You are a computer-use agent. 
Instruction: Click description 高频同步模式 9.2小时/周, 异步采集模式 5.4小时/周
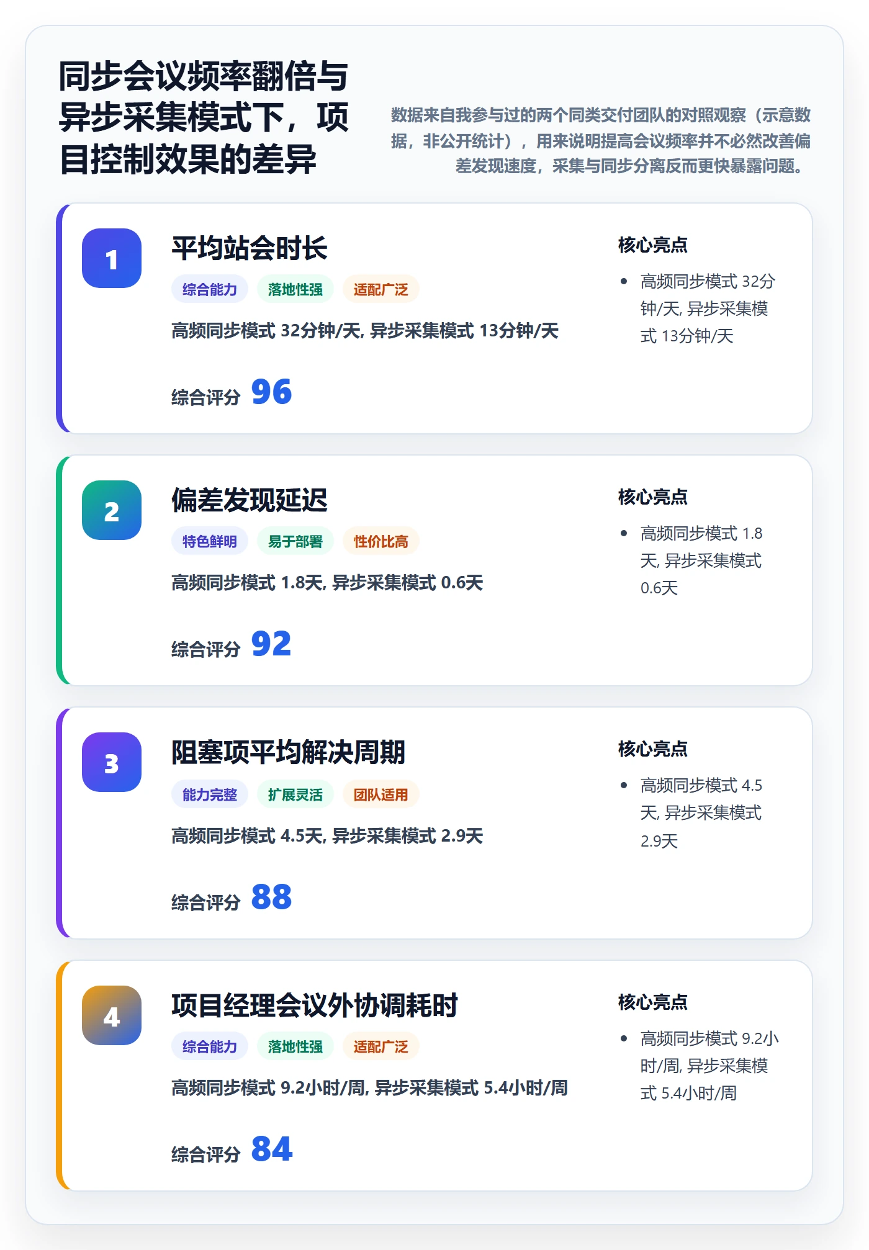[x=369, y=1088]
